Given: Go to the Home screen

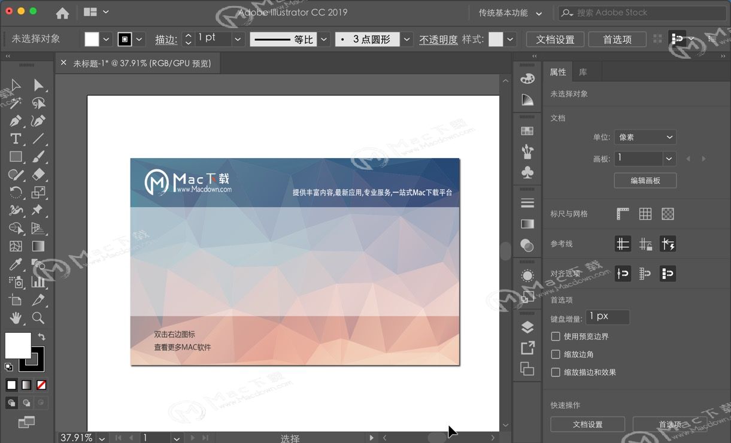Looking at the screenshot, I should pyautogui.click(x=62, y=13).
